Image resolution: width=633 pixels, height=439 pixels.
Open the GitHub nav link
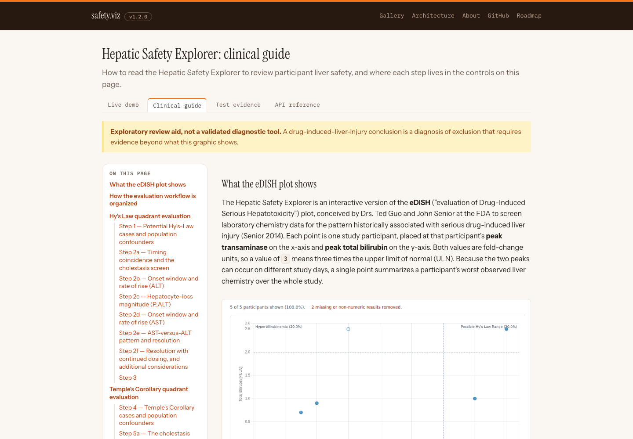pyautogui.click(x=498, y=15)
